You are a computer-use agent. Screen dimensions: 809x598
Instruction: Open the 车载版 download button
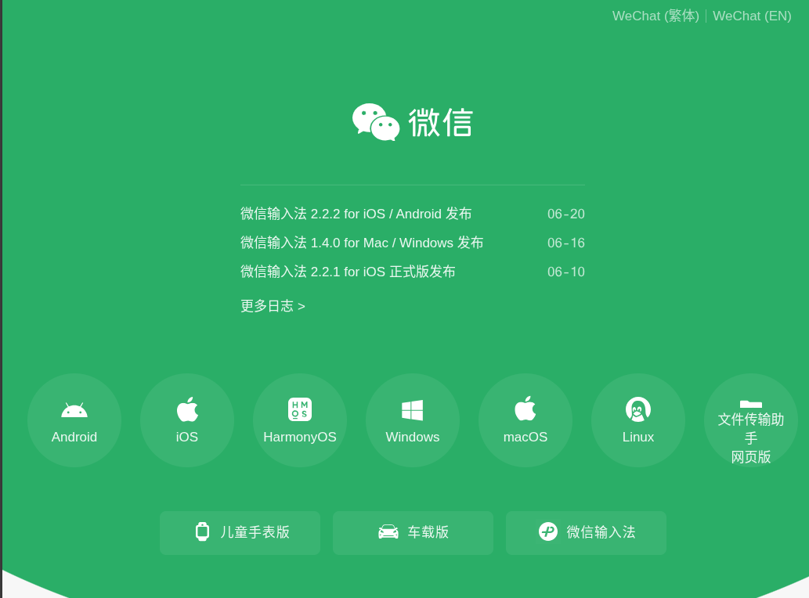point(413,533)
